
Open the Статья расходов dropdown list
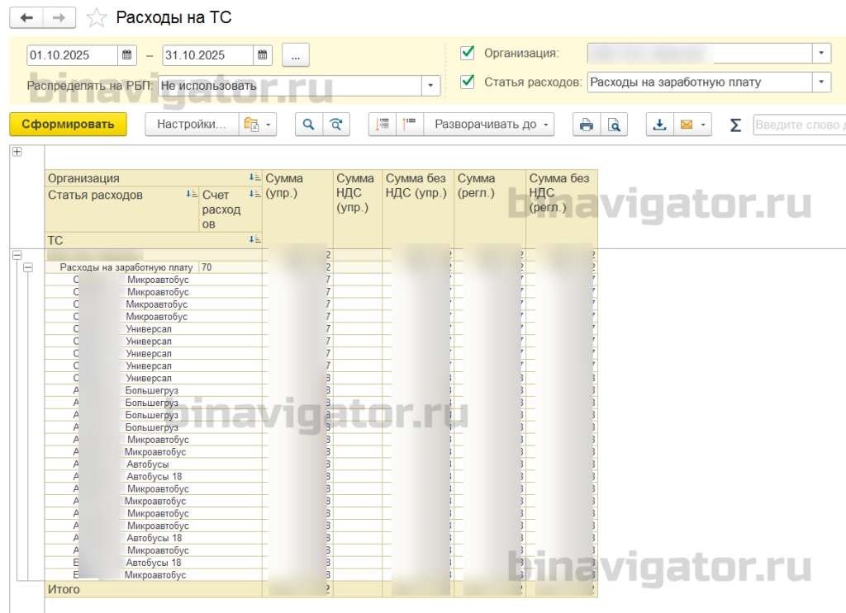(x=821, y=82)
